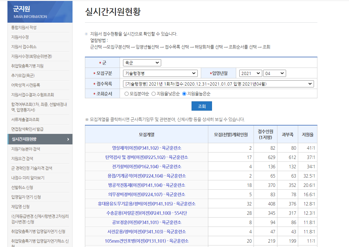Screen dimensions: 349x247
Task: Open 어학성적 사전등록 menu
Action: tap(26, 85)
